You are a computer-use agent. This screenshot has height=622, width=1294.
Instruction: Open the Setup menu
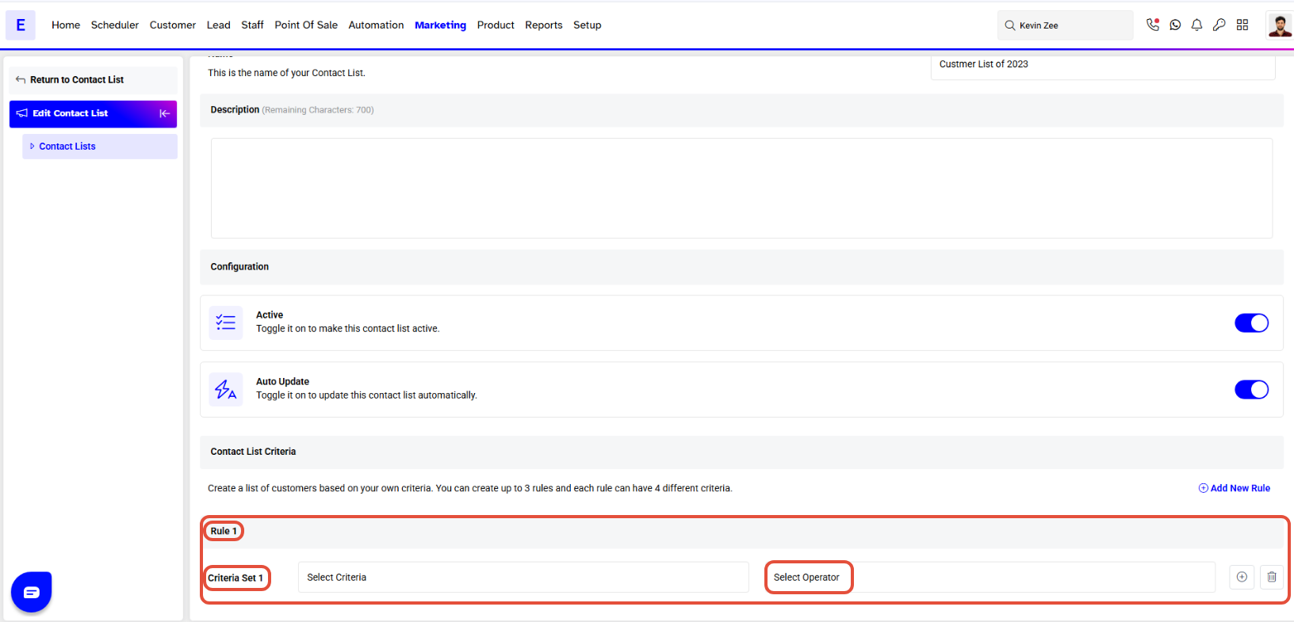coord(588,25)
